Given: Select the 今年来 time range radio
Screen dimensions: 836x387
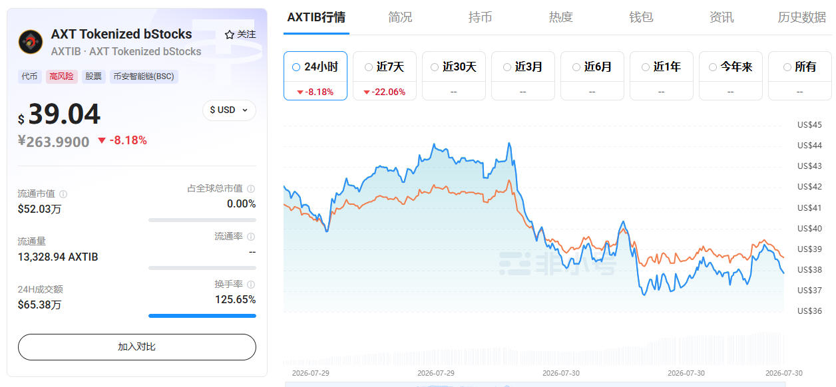Looking at the screenshot, I should point(713,67).
